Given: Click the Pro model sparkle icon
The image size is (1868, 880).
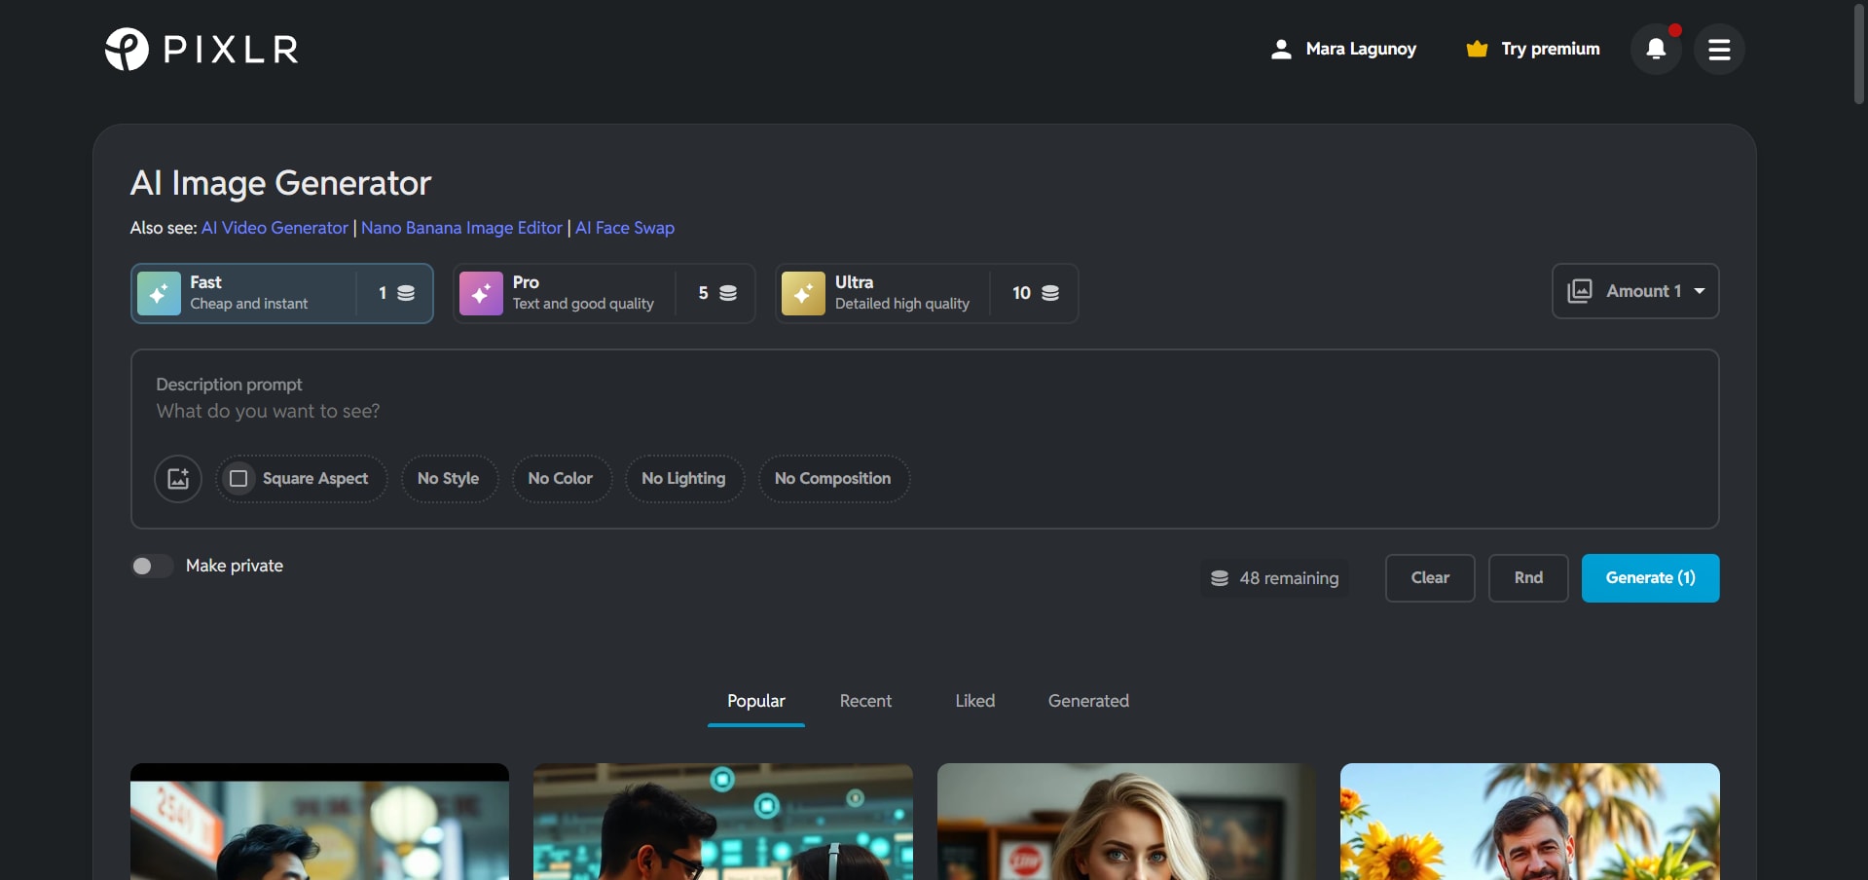Looking at the screenshot, I should click(x=481, y=293).
